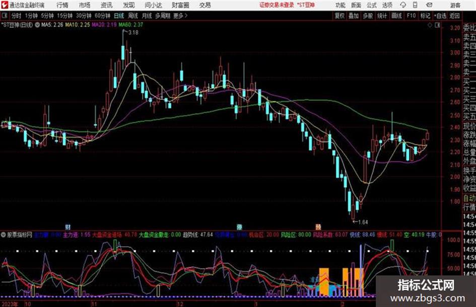Click the 快线: 88.46 indicator value
476x307 pixels.
[x=362, y=235]
